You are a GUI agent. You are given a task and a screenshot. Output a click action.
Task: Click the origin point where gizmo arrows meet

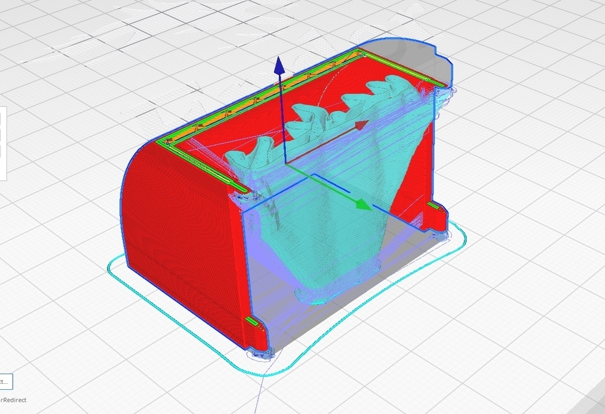[285, 164]
